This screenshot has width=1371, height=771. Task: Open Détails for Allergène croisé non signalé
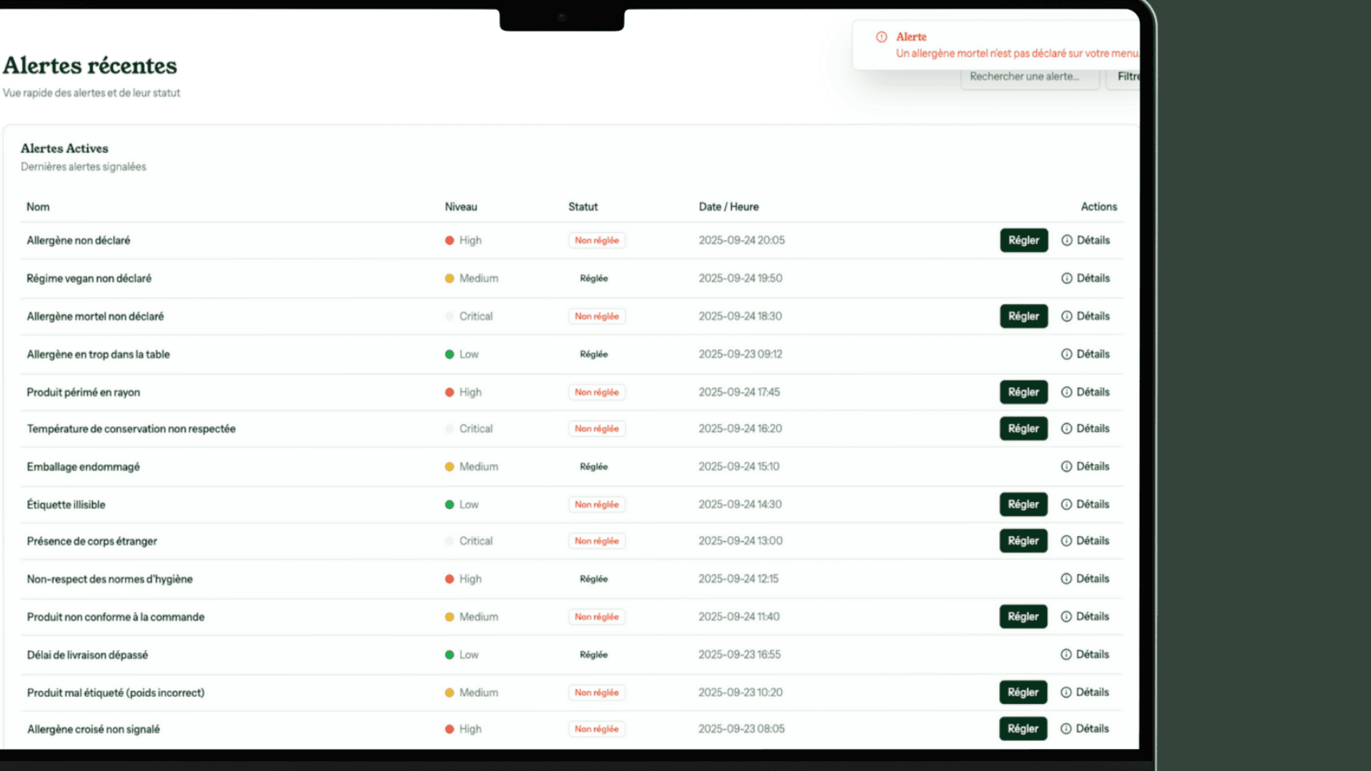[x=1085, y=729]
